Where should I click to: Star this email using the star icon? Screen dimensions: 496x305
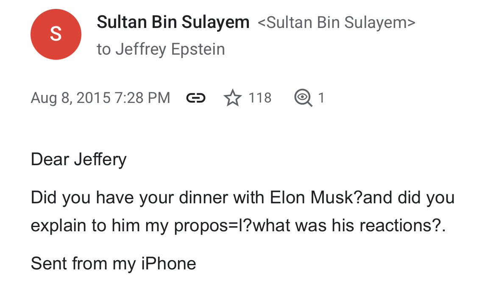(x=232, y=98)
